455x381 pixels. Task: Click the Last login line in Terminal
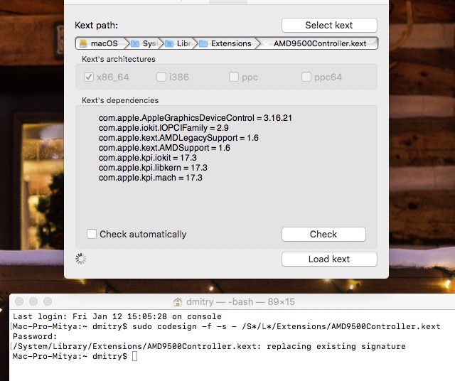pos(117,316)
